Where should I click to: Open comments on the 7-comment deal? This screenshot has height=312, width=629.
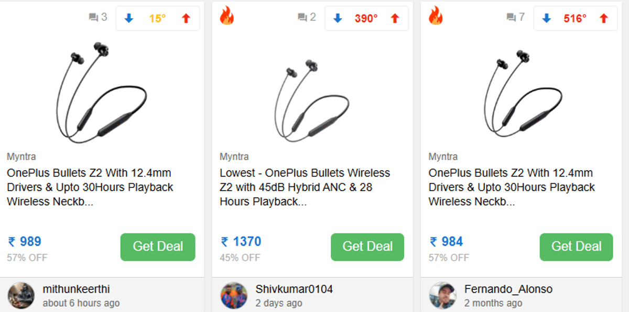tap(515, 17)
